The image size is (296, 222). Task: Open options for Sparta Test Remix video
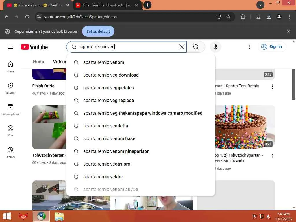272,87
